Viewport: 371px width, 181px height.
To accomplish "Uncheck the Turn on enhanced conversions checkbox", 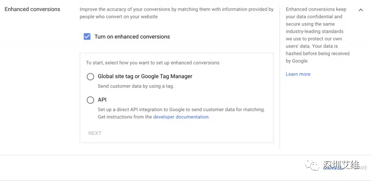I will coord(87,37).
